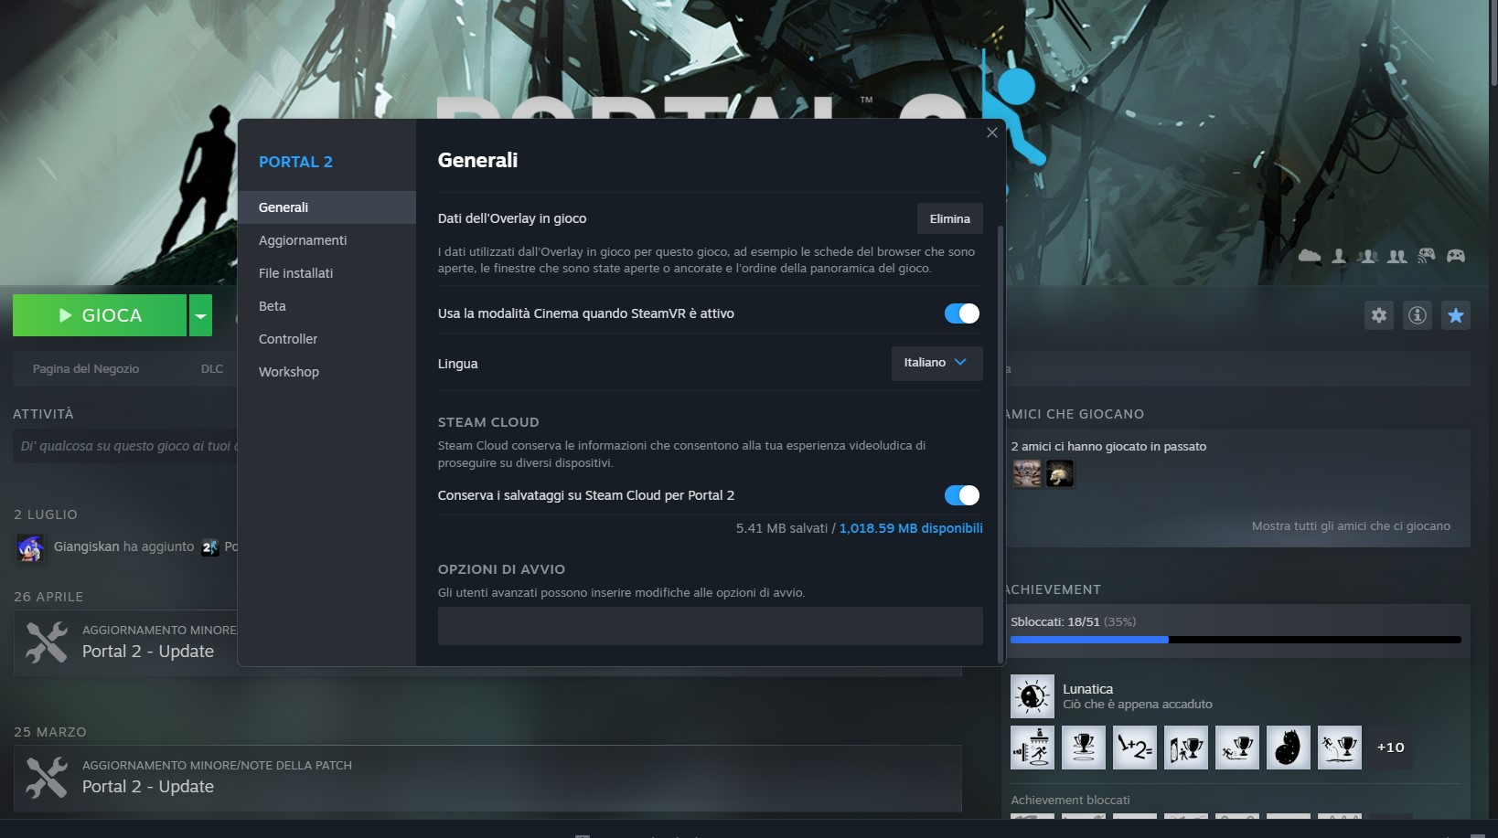The image size is (1498, 838).
Task: Click the full controller support gamepad icon
Action: (x=1456, y=256)
